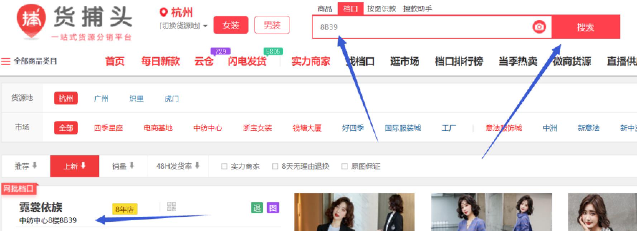Enable the 8天无理由退换 checkbox
Screen dimensions: 637x231
tap(275, 166)
